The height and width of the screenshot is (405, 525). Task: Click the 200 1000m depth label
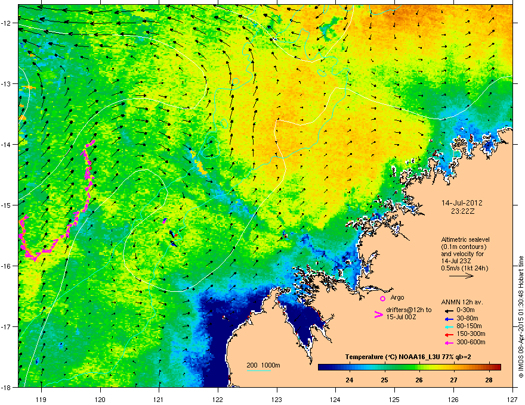pos(264,365)
